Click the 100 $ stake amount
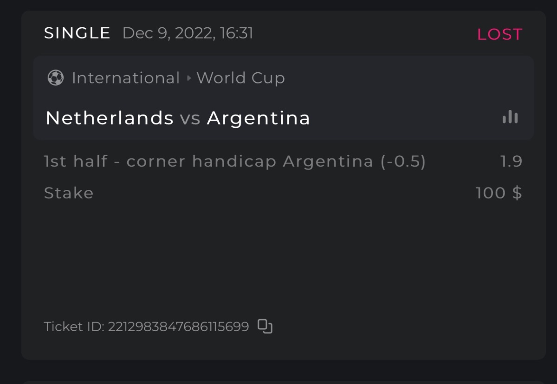 pos(499,193)
